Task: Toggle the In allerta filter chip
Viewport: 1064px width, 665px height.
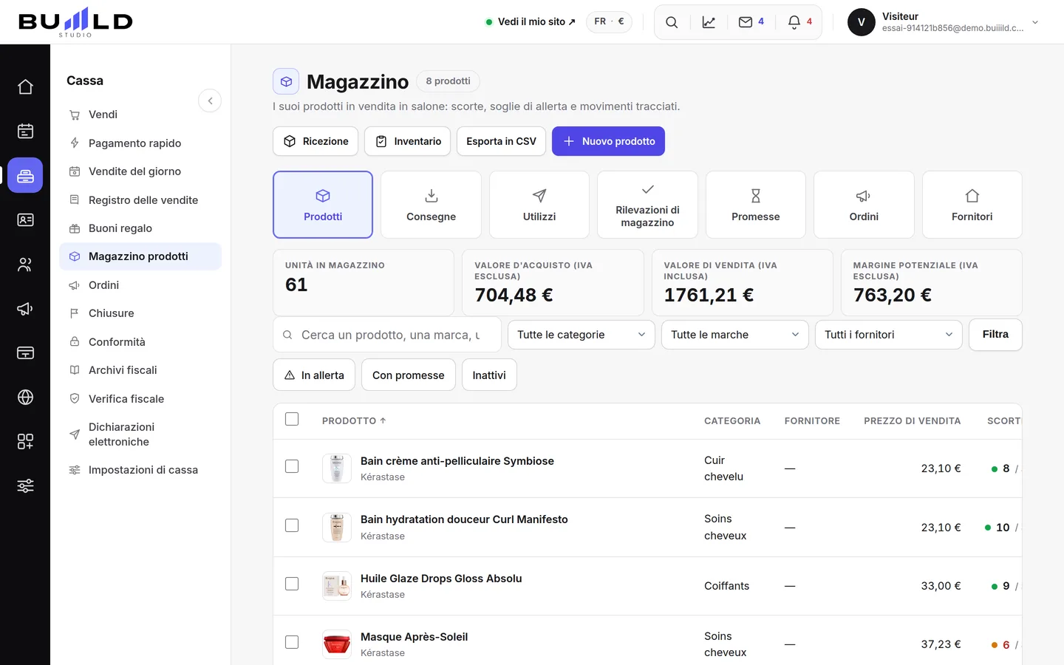Action: point(314,375)
